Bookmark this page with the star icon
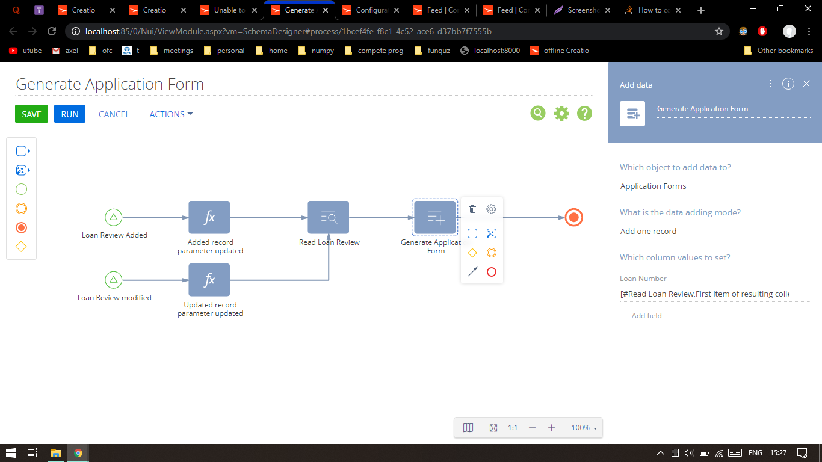This screenshot has height=462, width=822. [718, 31]
